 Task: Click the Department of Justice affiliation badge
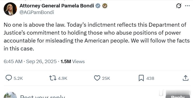105,6
